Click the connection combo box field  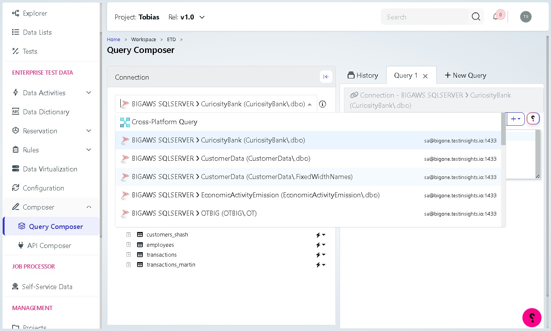point(216,104)
